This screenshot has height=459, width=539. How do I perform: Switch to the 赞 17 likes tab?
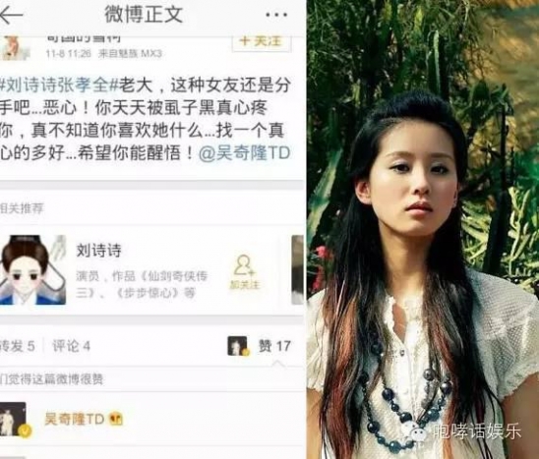[x=274, y=346]
